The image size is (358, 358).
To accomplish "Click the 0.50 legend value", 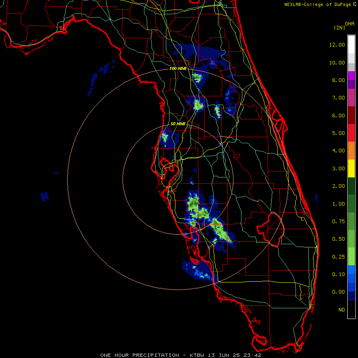I will tap(339, 239).
